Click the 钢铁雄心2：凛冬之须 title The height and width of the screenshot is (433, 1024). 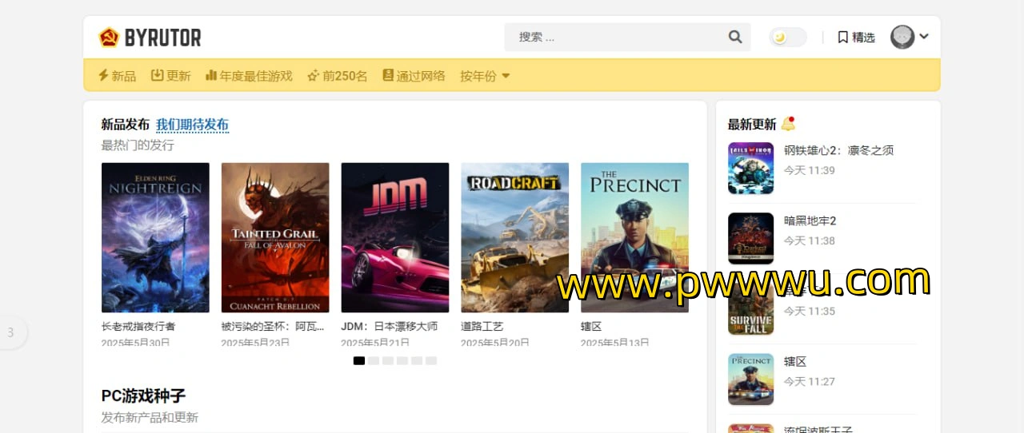tap(838, 150)
